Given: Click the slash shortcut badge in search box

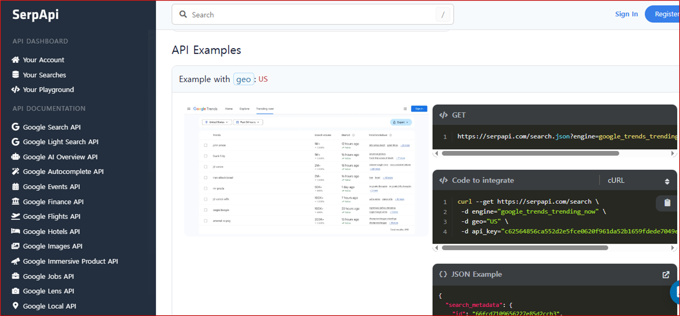Looking at the screenshot, I should [442, 15].
